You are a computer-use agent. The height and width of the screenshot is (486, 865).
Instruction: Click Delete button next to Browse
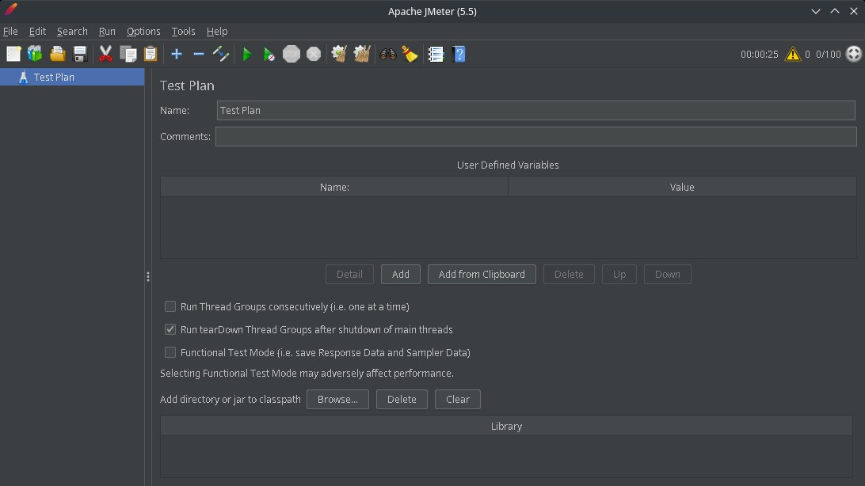click(402, 400)
